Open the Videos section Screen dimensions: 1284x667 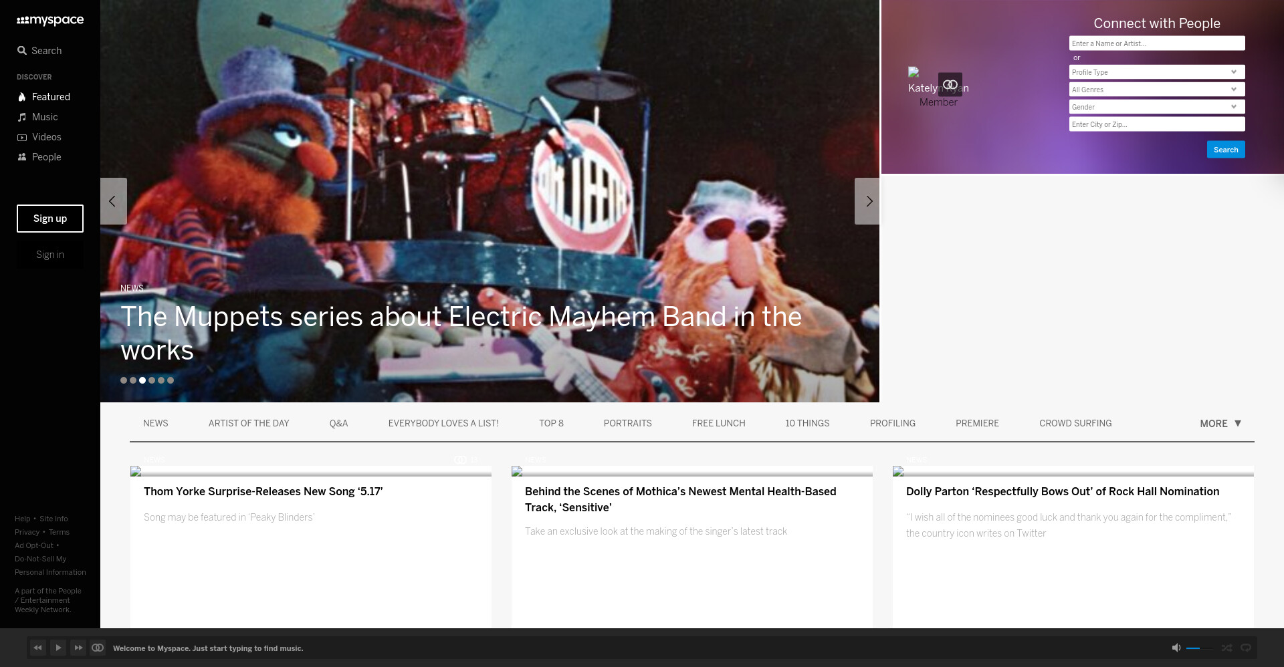[x=39, y=137]
